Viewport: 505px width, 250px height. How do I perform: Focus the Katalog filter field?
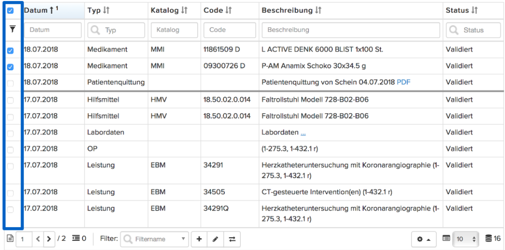[x=174, y=30]
